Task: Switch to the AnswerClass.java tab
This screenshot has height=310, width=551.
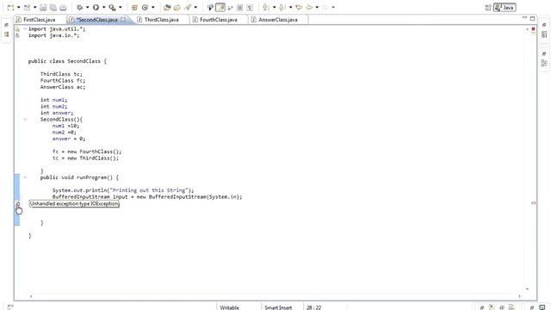Action: pos(277,20)
